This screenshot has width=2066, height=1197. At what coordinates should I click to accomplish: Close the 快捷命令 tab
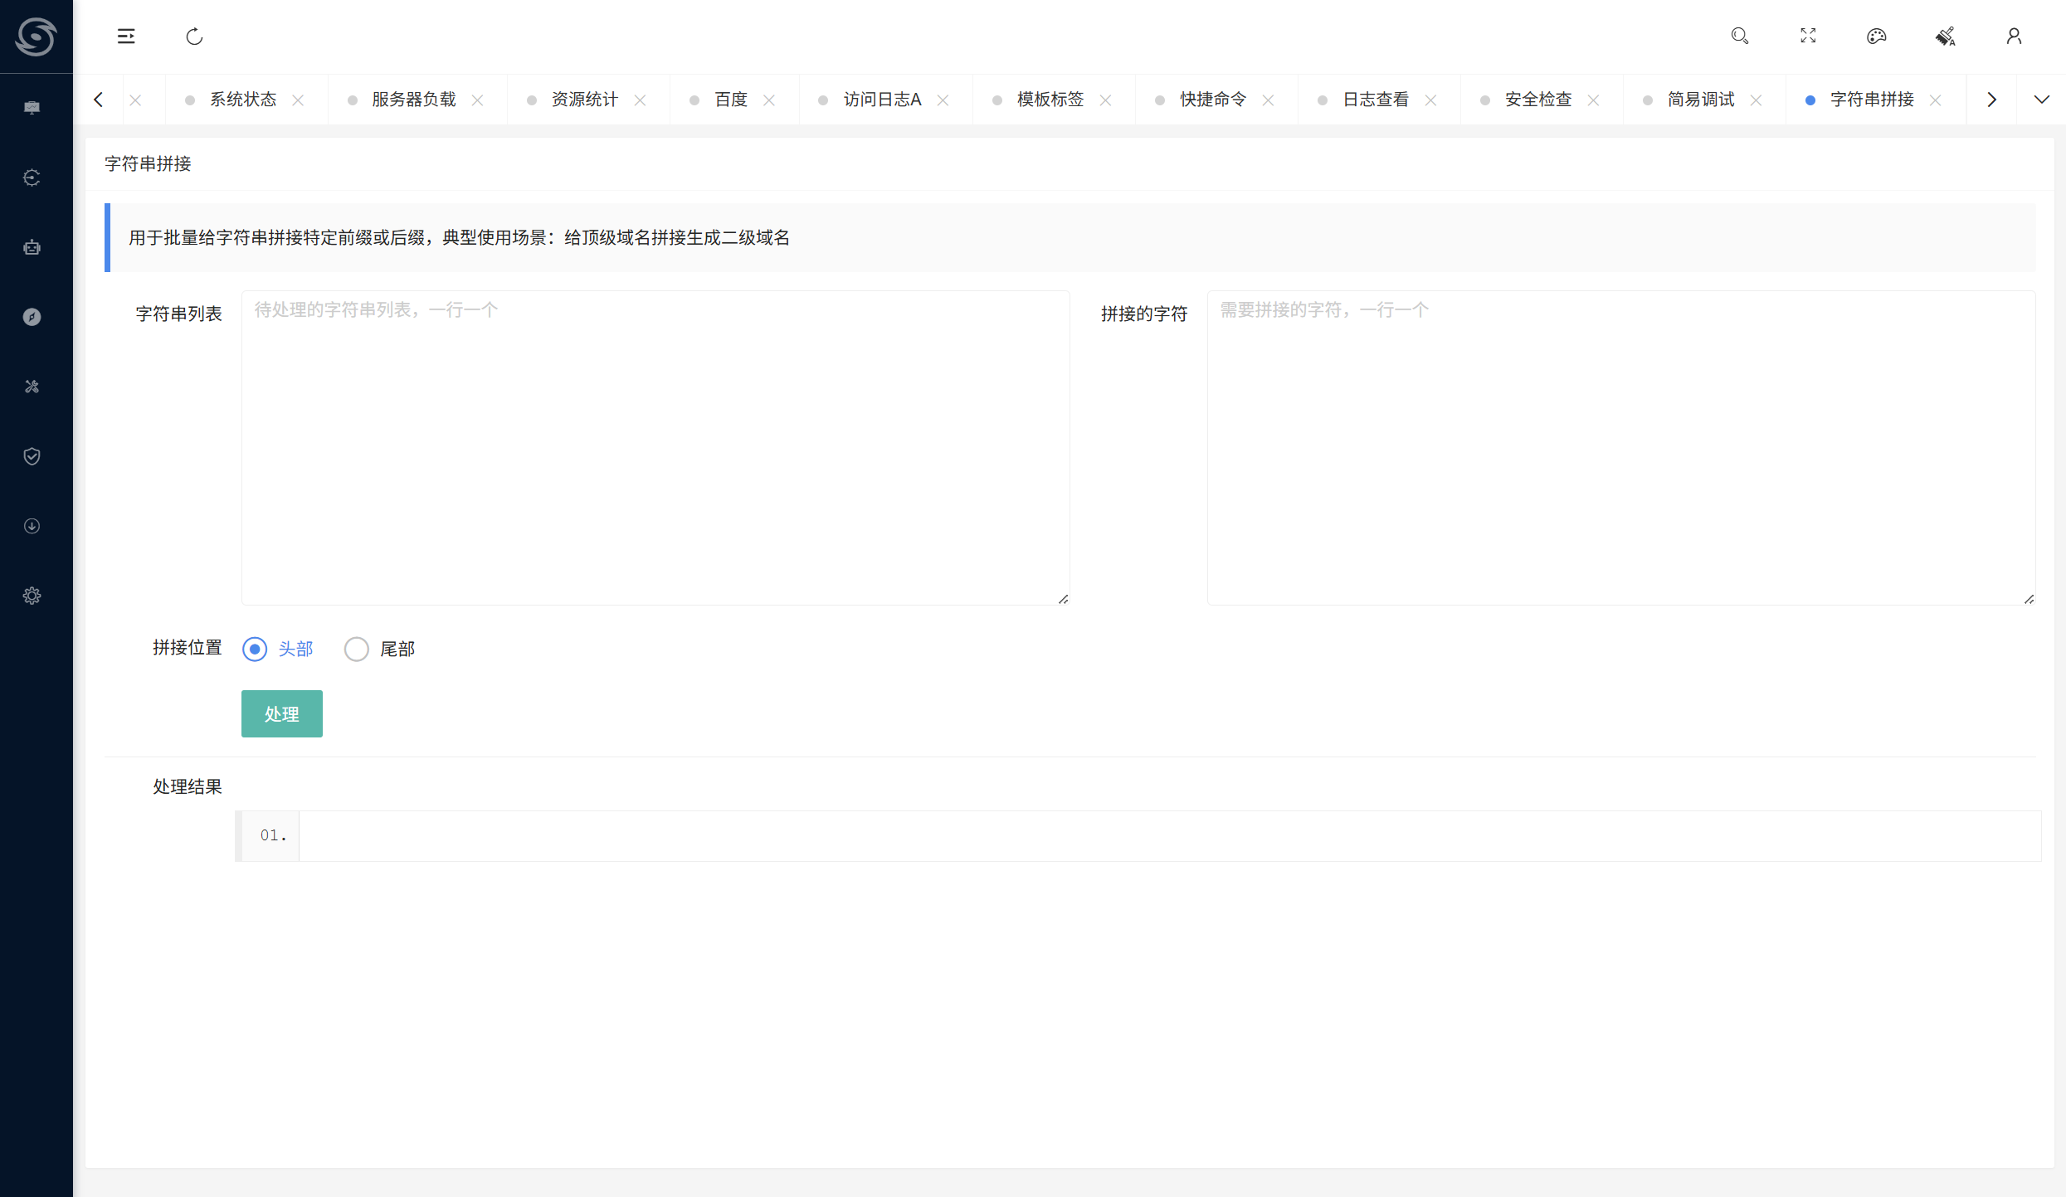pos(1268,100)
